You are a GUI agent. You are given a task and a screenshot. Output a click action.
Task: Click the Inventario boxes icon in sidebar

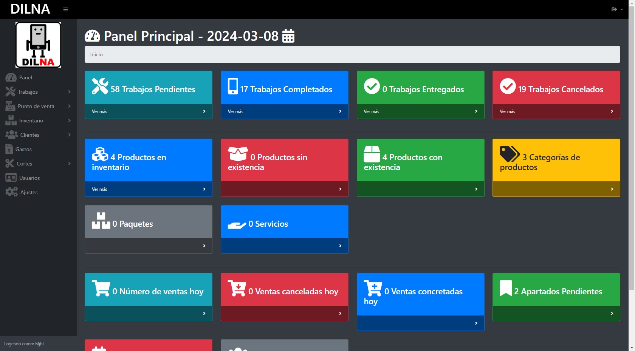tap(11, 121)
